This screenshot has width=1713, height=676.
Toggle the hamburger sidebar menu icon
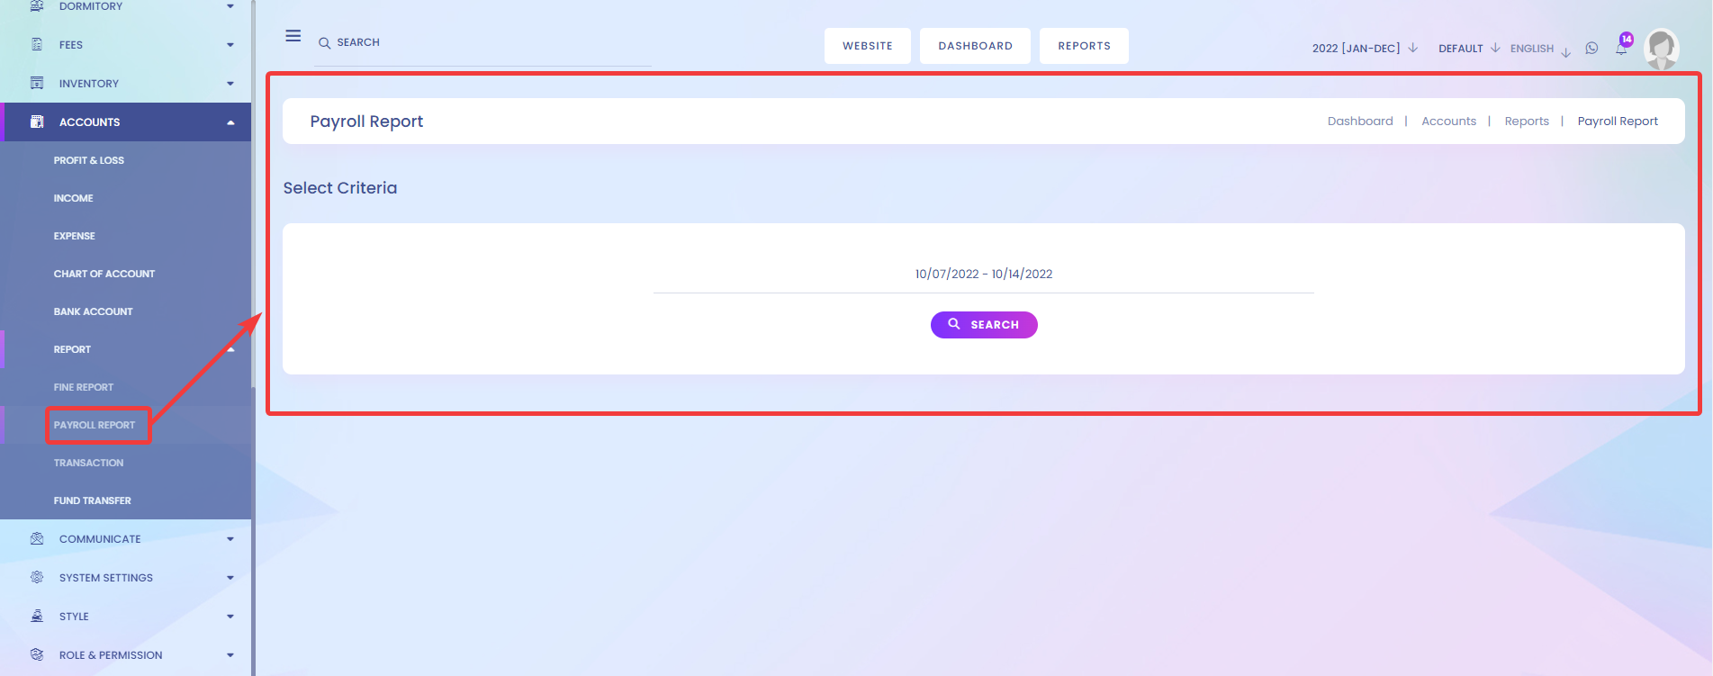tap(293, 36)
